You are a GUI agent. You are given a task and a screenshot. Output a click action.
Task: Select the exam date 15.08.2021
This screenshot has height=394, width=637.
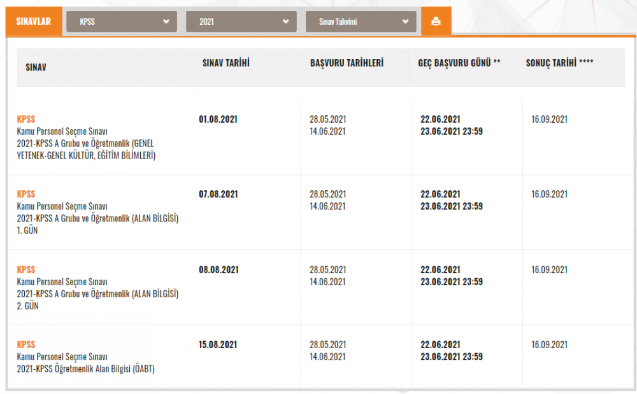tap(218, 344)
